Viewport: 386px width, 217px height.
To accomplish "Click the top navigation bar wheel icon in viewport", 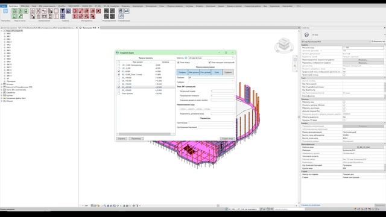I will click(x=296, y=60).
